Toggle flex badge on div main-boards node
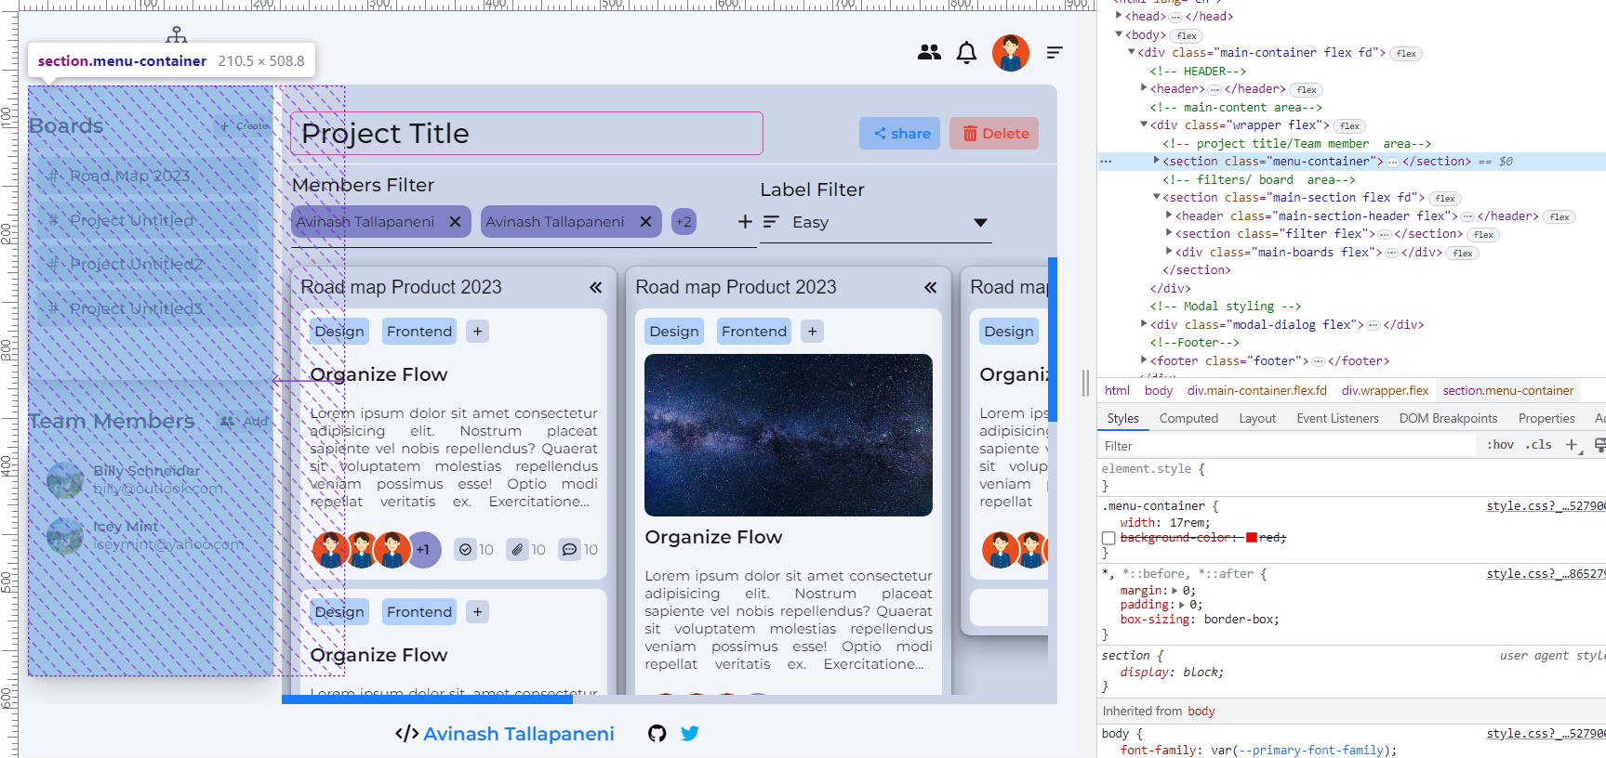The height and width of the screenshot is (758, 1606). 1463,254
